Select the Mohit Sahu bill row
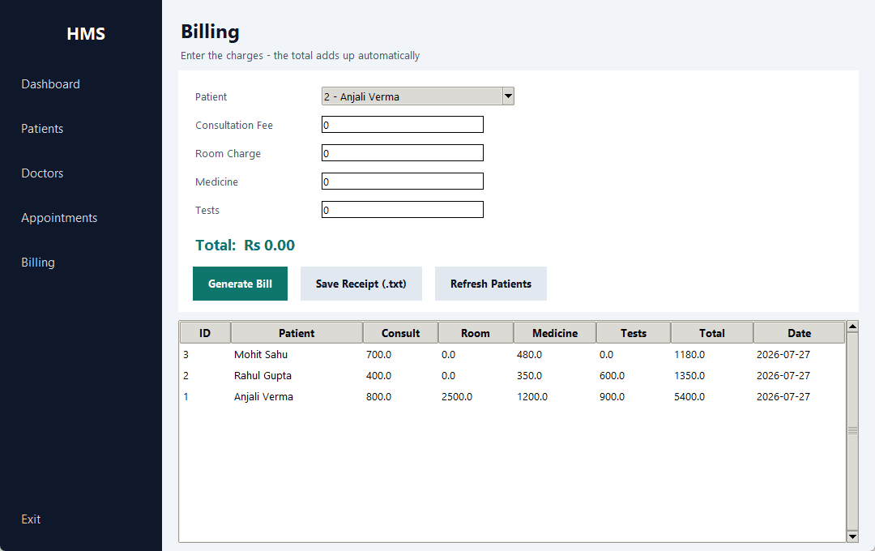 click(512, 354)
